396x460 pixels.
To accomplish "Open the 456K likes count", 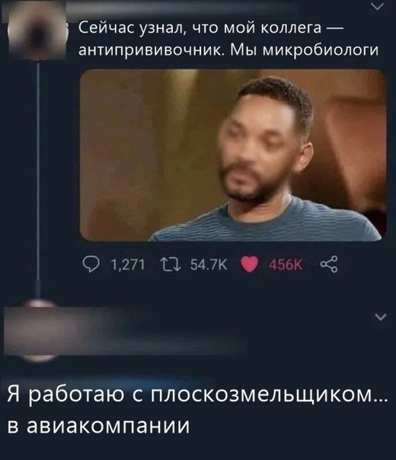I will [286, 265].
